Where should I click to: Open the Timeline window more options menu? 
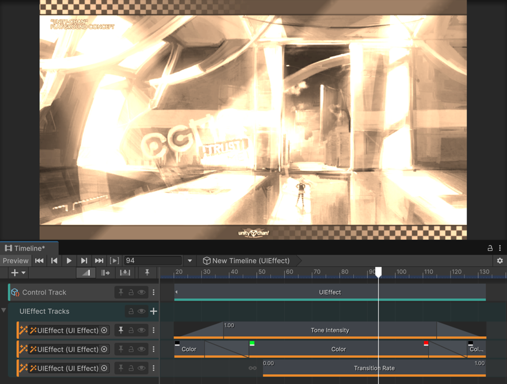pos(500,248)
